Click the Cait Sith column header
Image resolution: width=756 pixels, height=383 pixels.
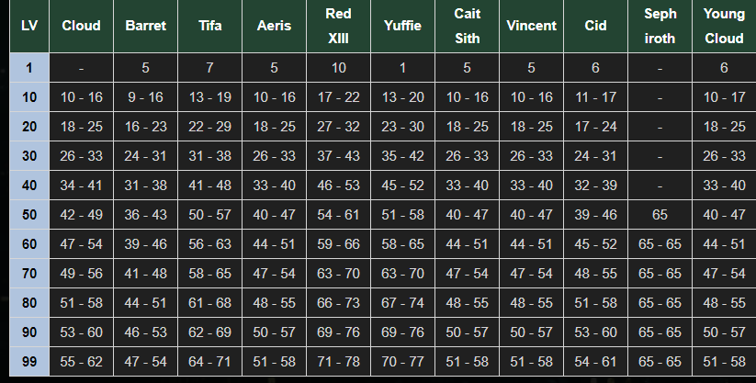pyautogui.click(x=467, y=26)
